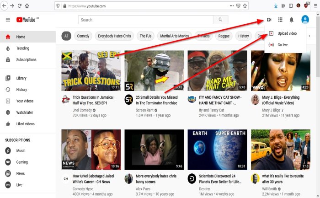Play the Hand Me That Cart thumbnail
This screenshot has width=320, height=198.
point(217,70)
